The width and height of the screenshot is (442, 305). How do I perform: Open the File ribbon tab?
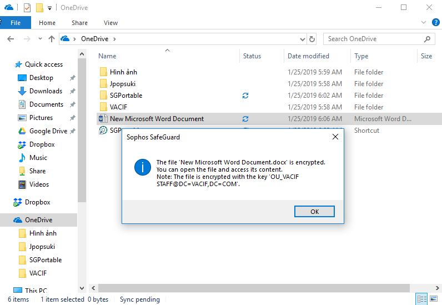pos(16,23)
